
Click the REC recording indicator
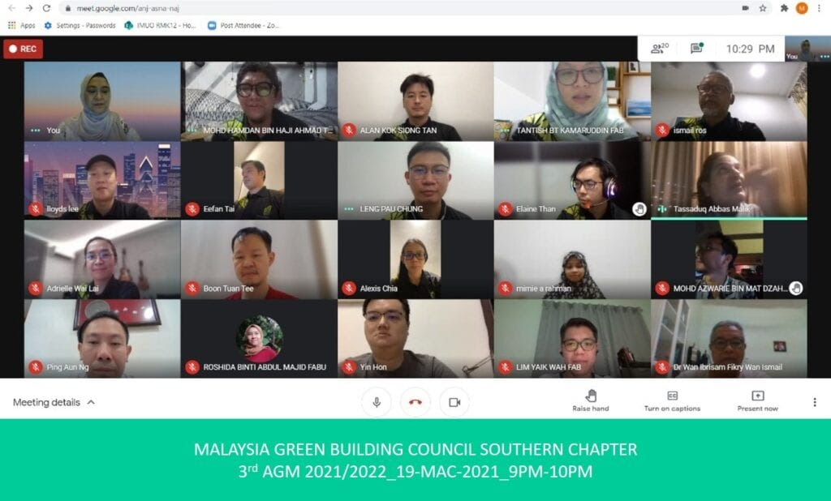[x=23, y=49]
